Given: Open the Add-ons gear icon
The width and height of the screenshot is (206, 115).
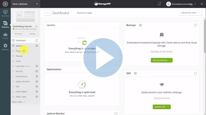Looking at the screenshot, I should [x=5, y=47].
